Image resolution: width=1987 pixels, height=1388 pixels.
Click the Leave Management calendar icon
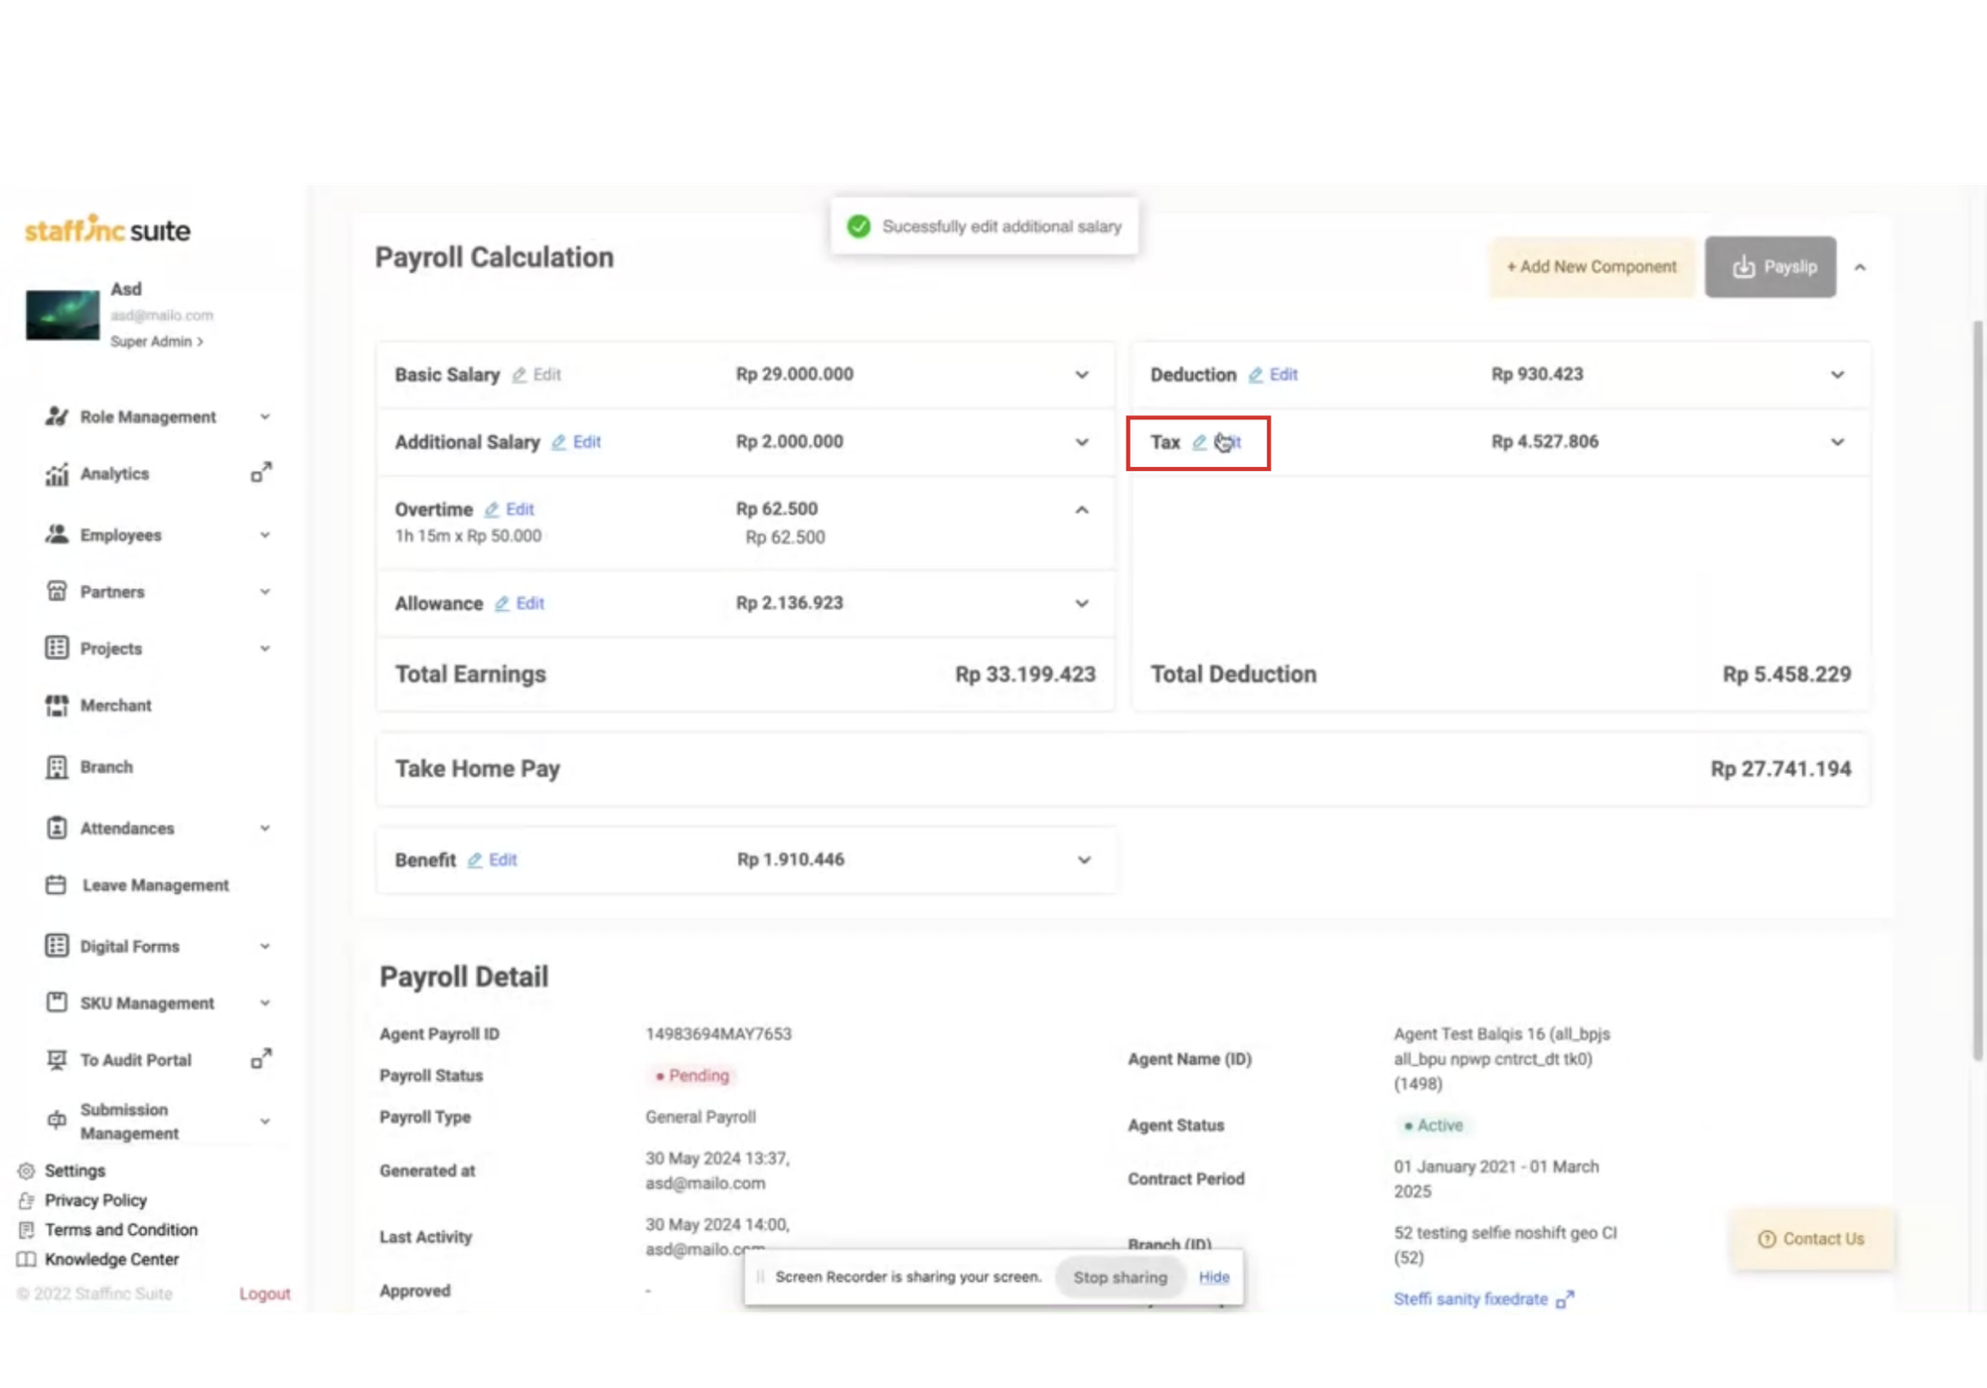pos(57,884)
